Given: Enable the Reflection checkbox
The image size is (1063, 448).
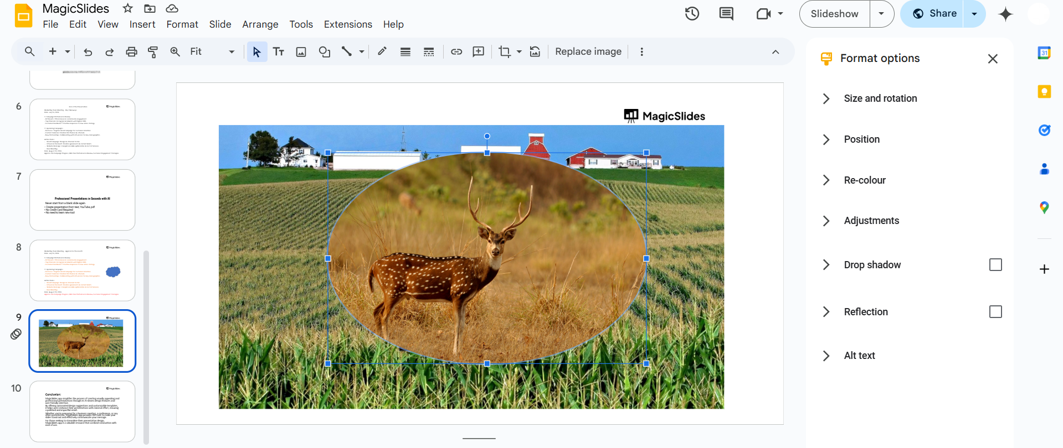Looking at the screenshot, I should (995, 312).
